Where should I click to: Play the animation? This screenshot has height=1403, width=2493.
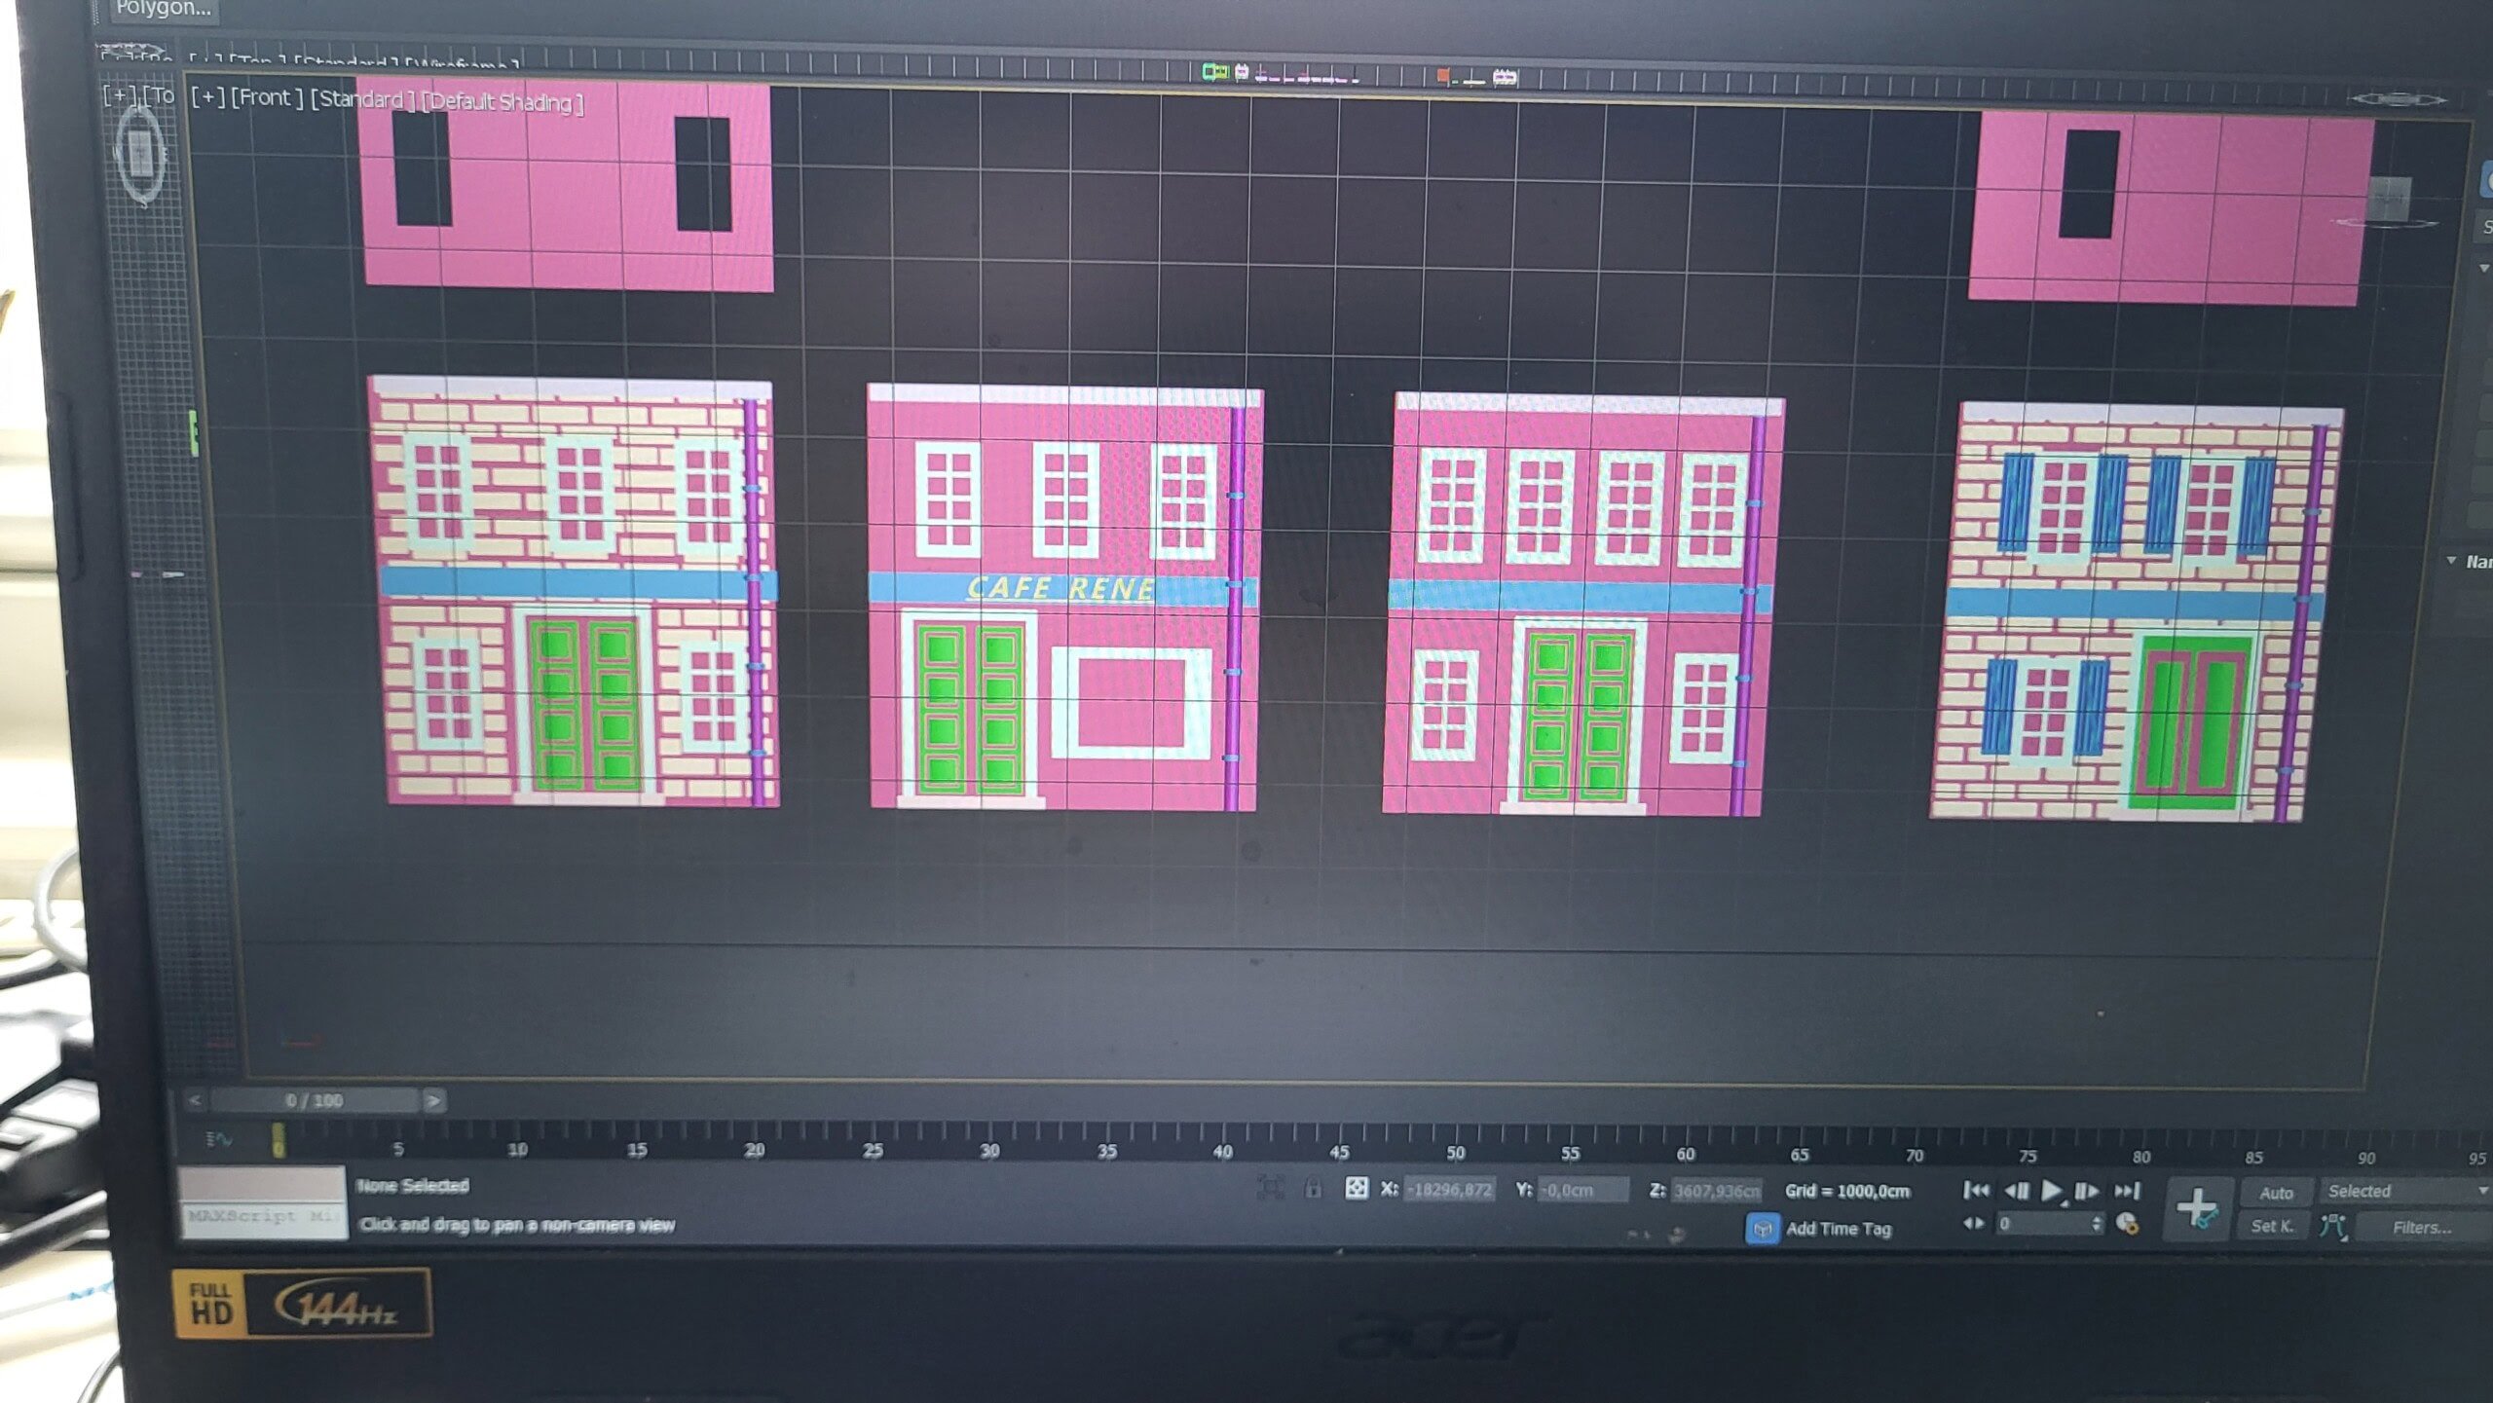click(2051, 1190)
